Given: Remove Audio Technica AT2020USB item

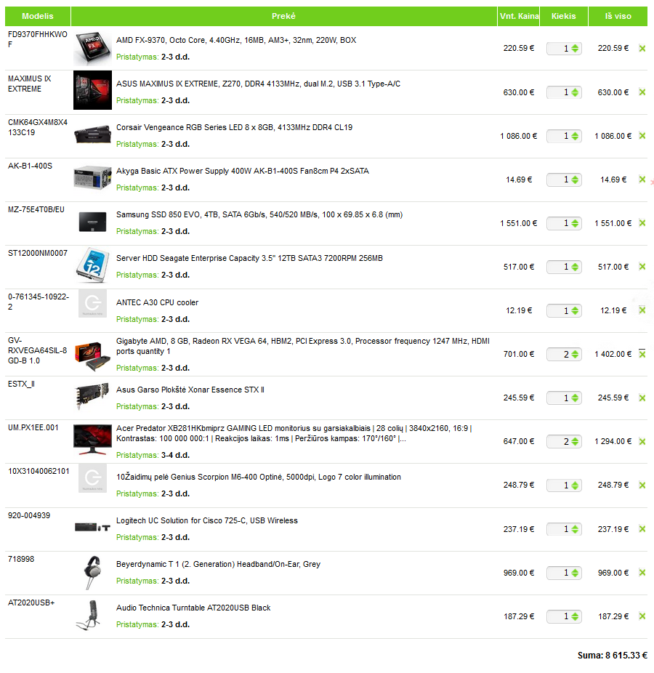Looking at the screenshot, I should (642, 616).
